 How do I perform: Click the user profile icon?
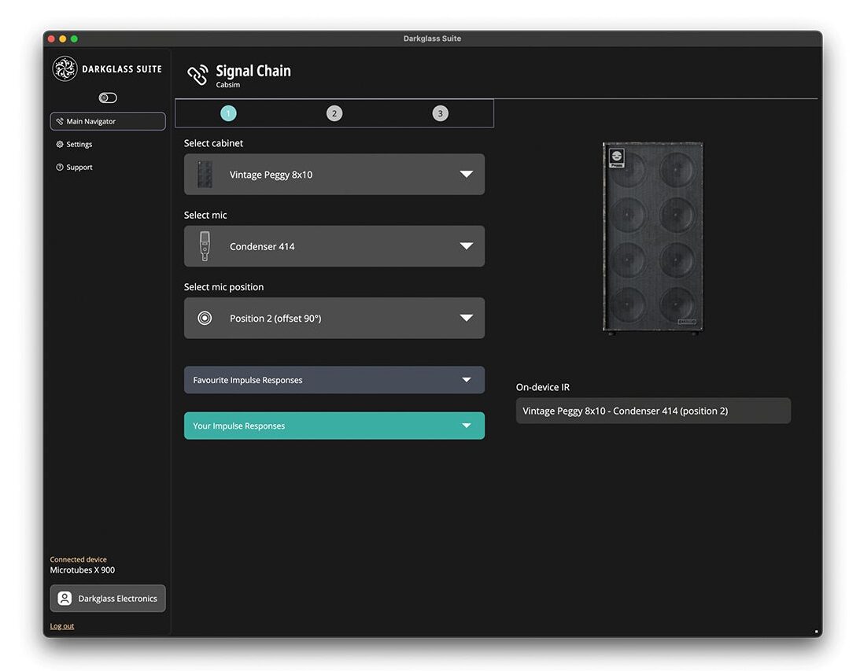pyautogui.click(x=65, y=599)
